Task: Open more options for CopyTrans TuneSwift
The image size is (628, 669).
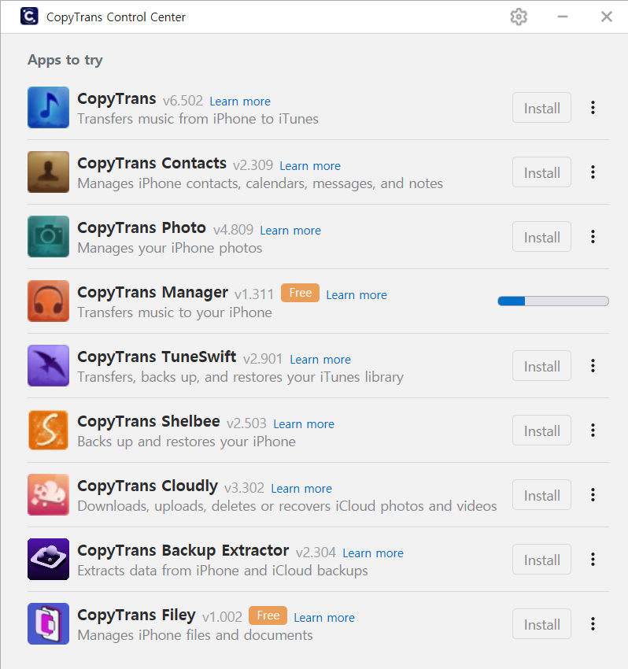Action: (x=593, y=366)
